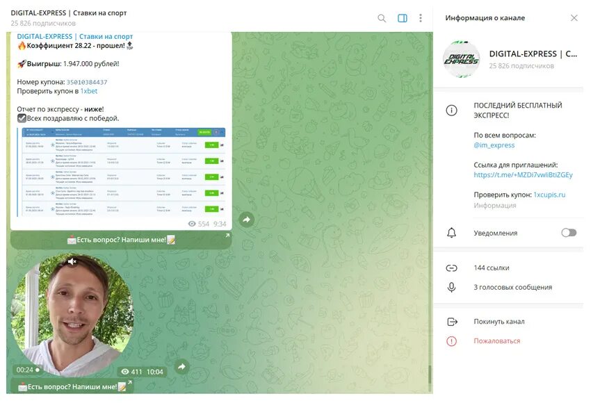Select Пожаловаться to report channel
The image size is (593, 403).
(496, 341)
